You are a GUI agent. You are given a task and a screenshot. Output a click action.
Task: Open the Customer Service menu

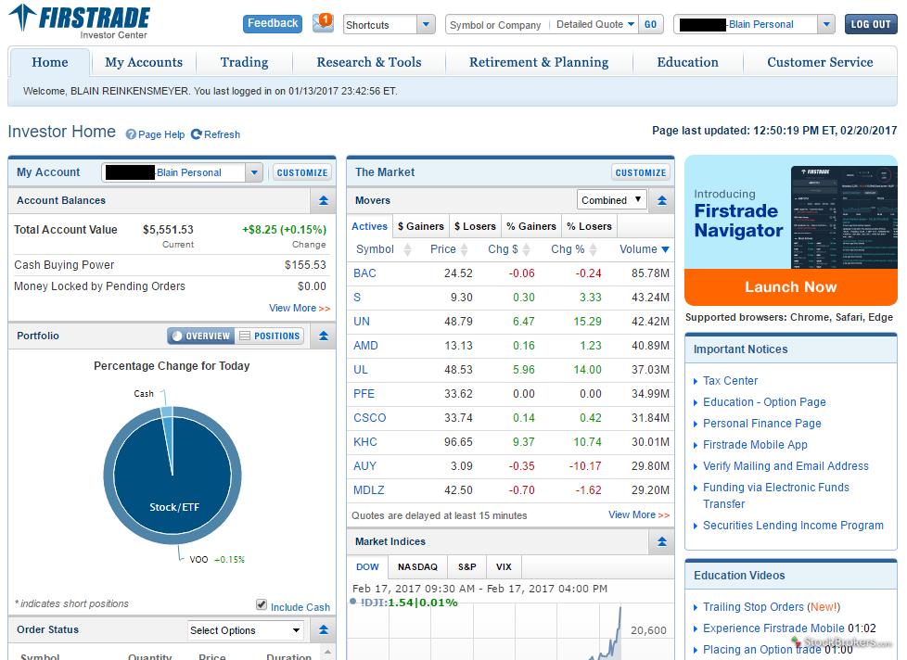point(820,62)
